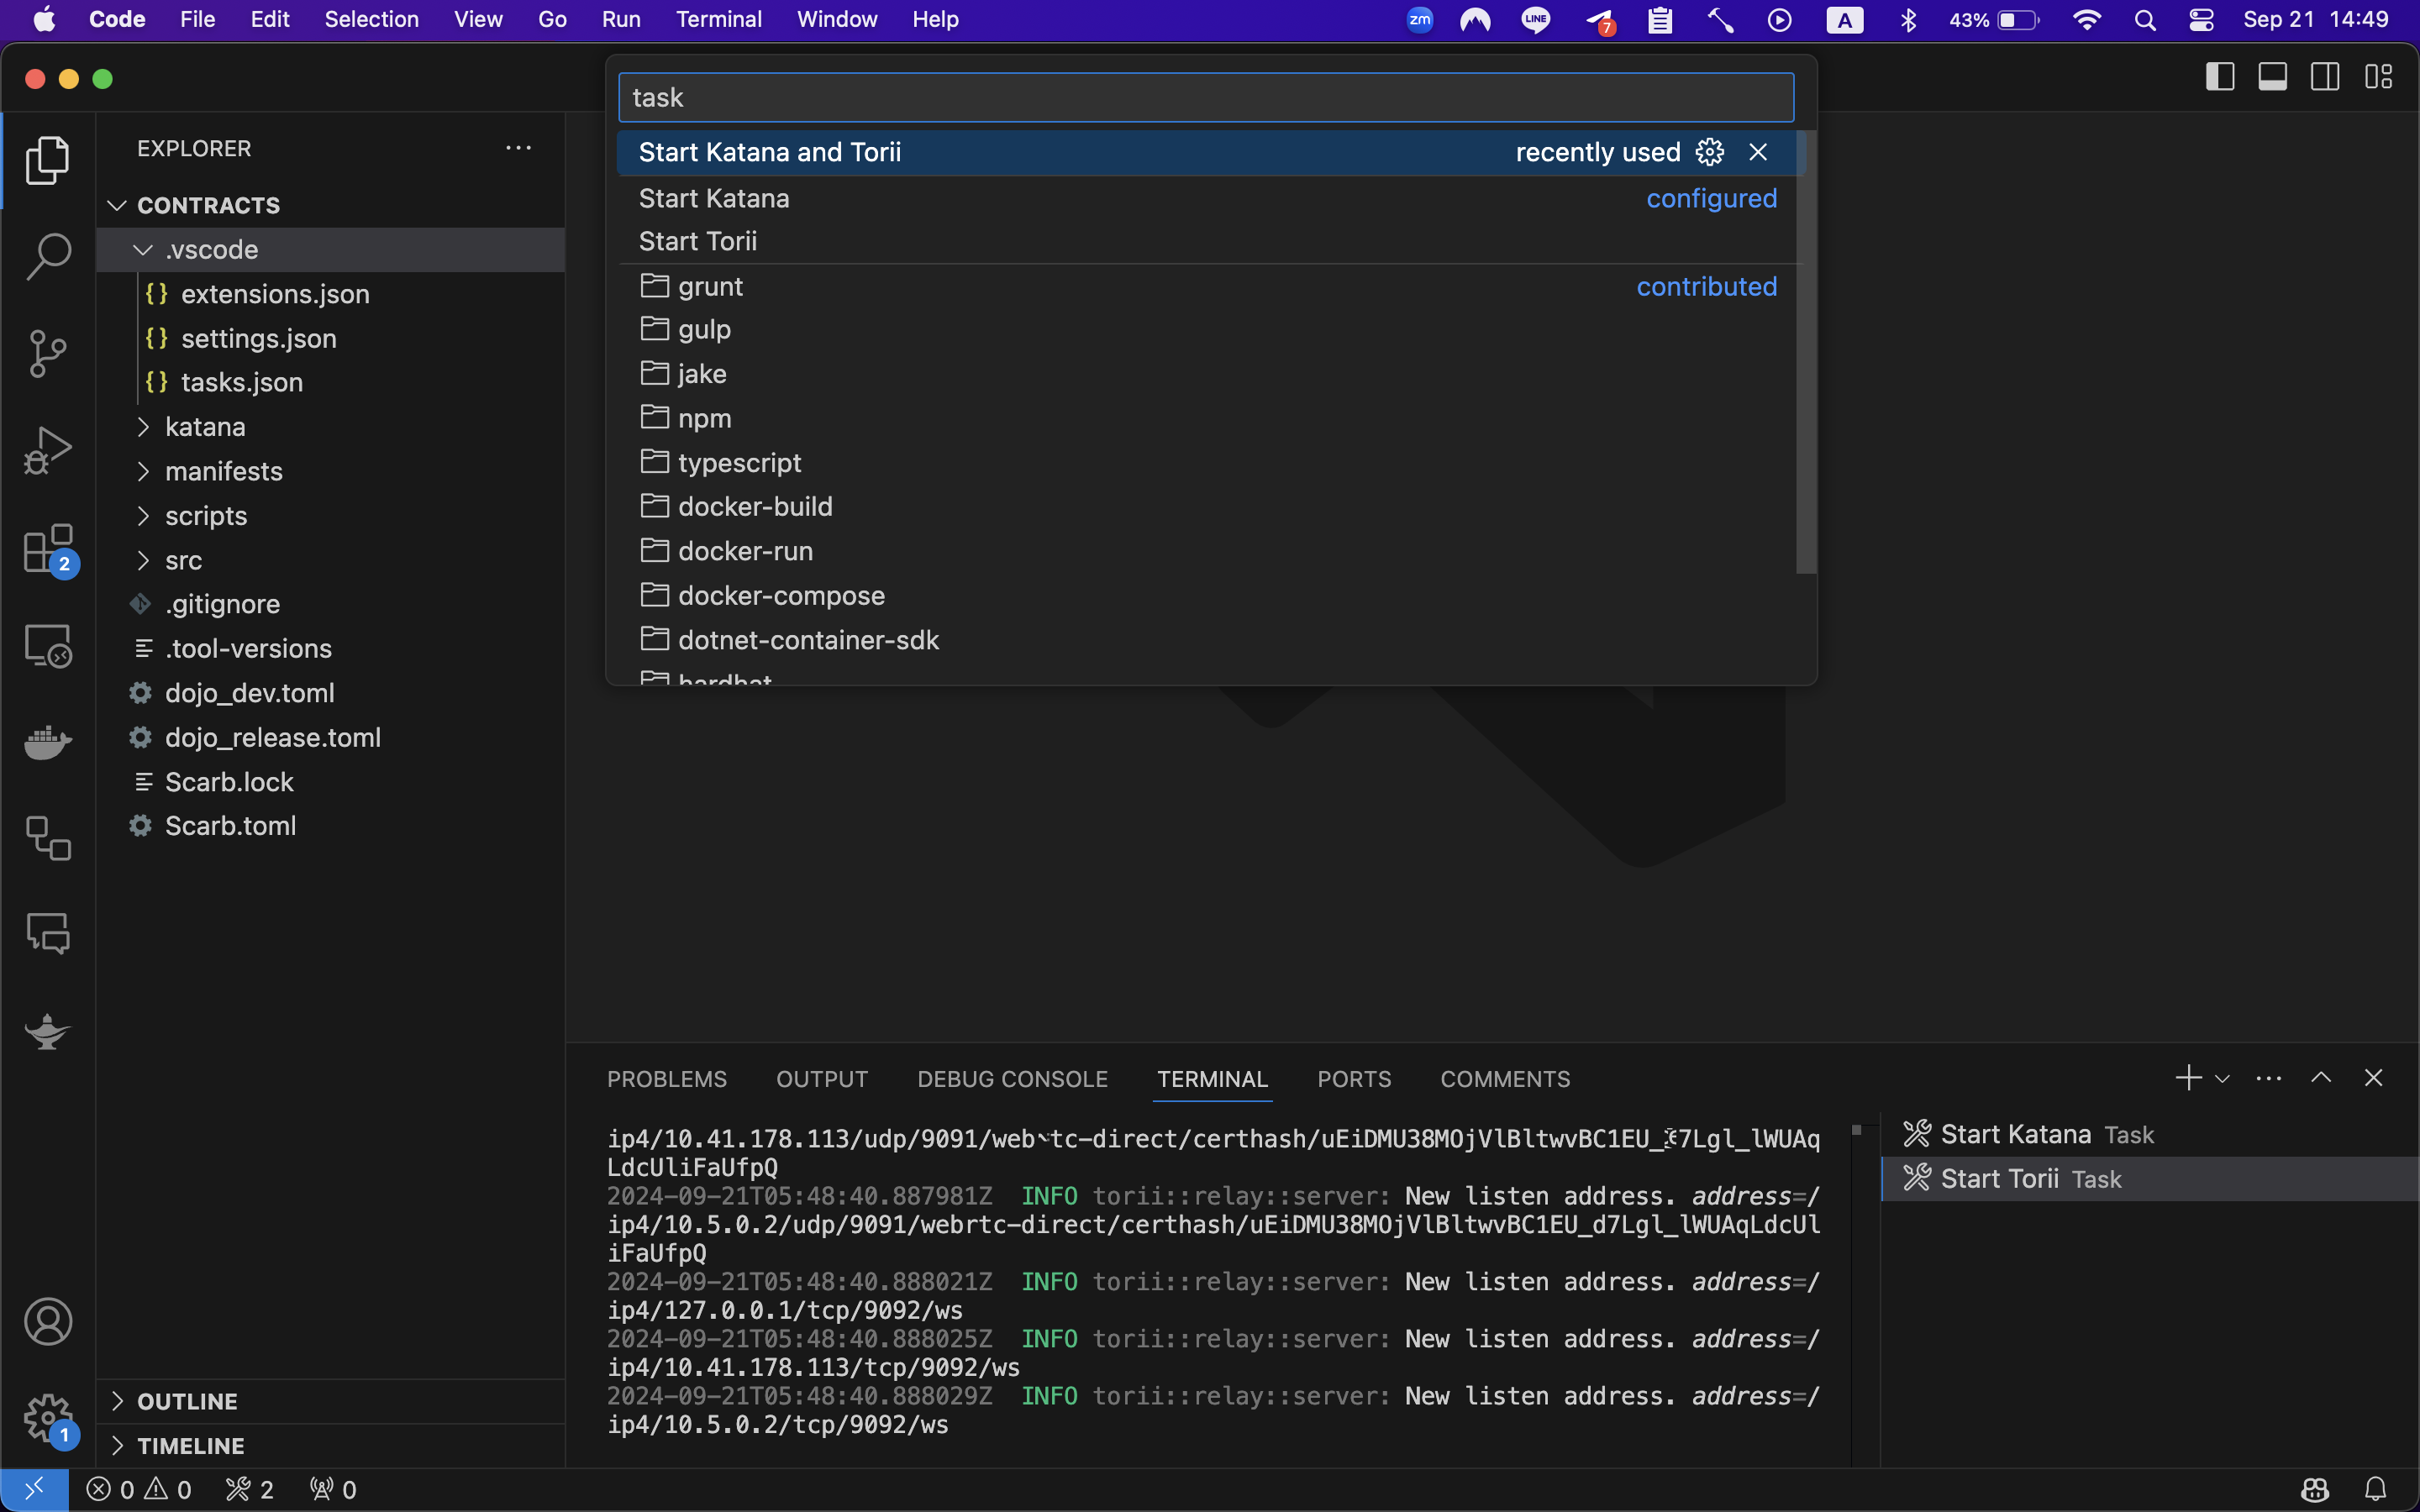Open the typescript tasks folder
Viewport: 2420px width, 1512px height.
[1206, 463]
